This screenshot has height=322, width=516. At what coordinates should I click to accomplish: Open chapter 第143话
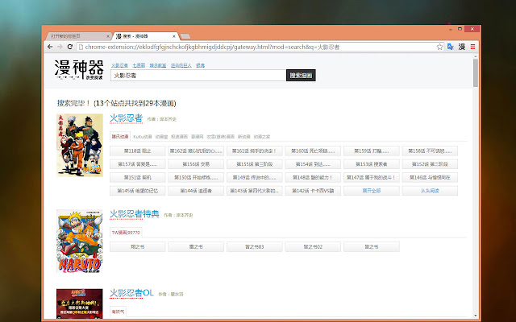255,191
